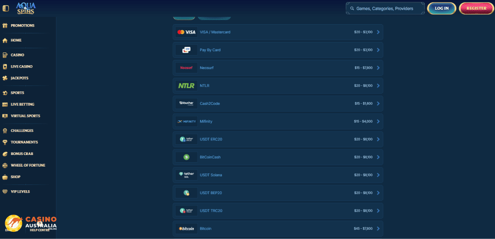Expand the Neosurf row chevron

[378, 68]
